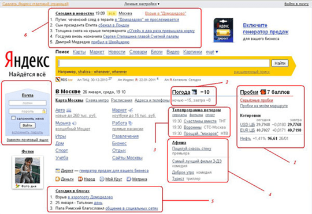Click the weather icon next to Погода
312x214 pixels.
tap(194, 92)
